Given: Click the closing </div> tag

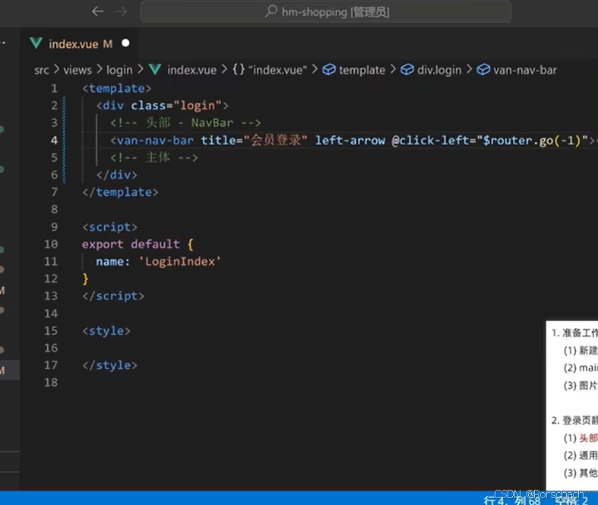Looking at the screenshot, I should 117,175.
